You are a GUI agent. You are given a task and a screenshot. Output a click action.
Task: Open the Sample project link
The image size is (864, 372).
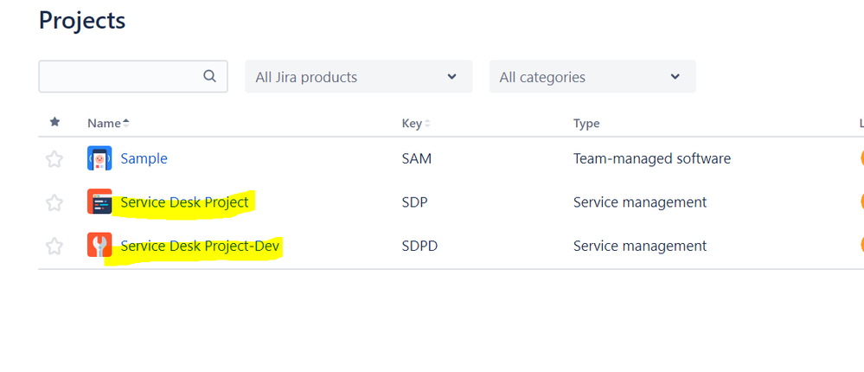click(x=144, y=158)
